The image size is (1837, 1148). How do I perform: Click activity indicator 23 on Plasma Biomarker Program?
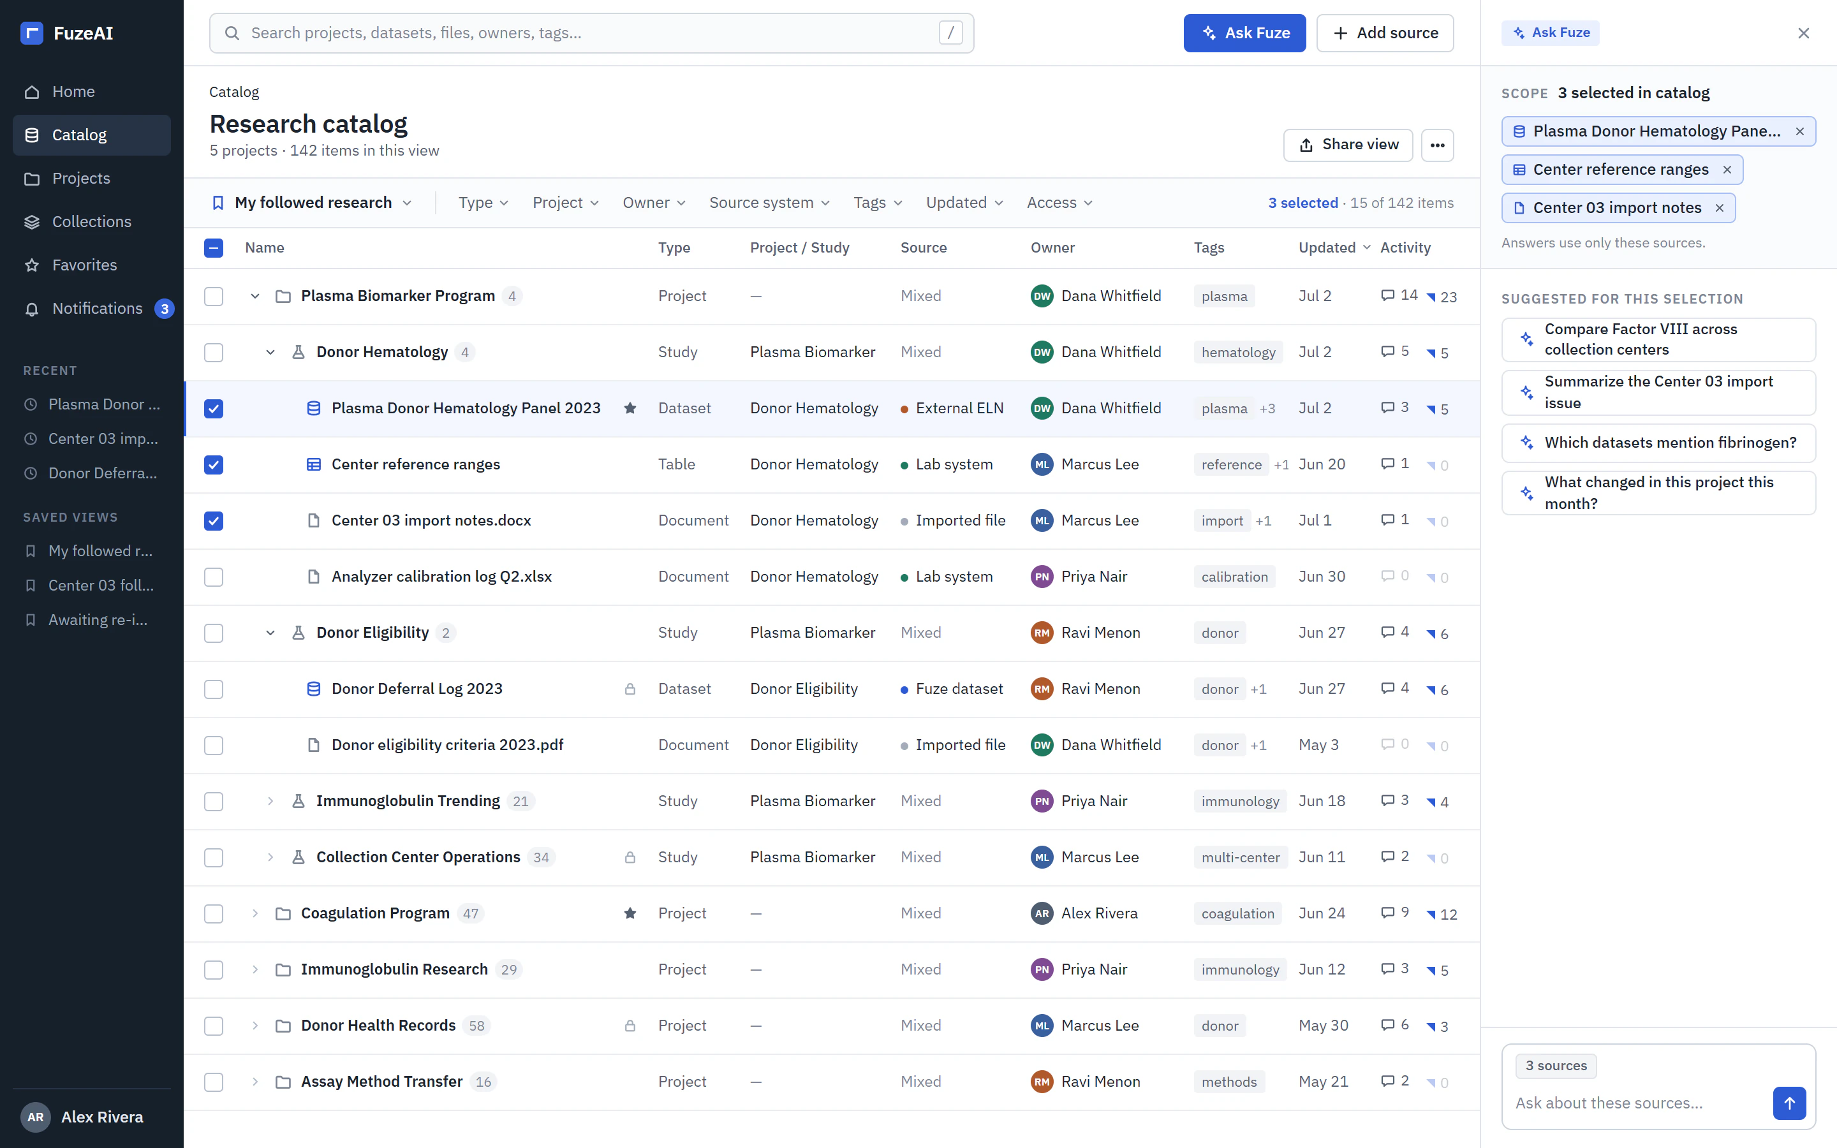click(x=1441, y=297)
